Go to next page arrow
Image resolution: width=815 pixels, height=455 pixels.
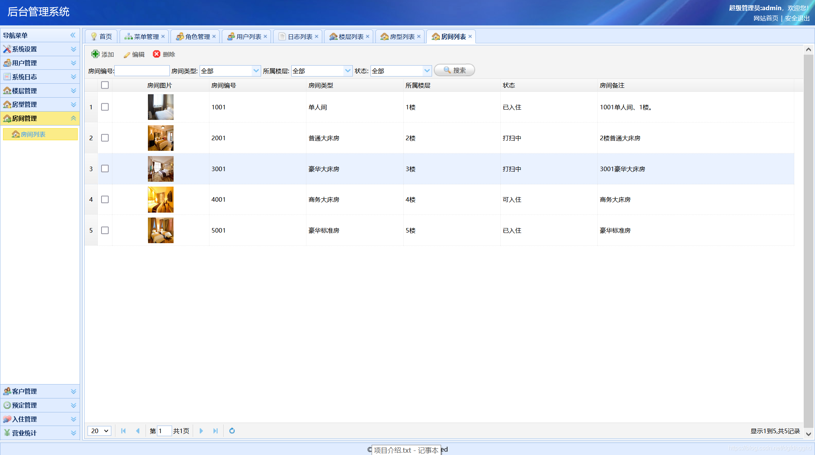pos(201,431)
